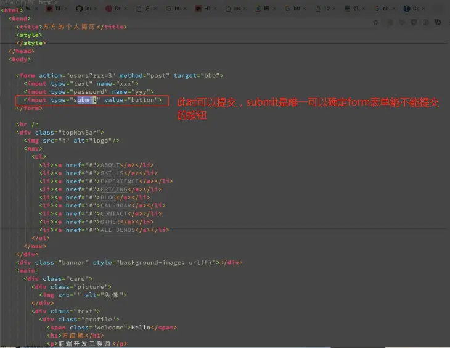
Task: Click the circled info extension icon
Action: (425, 22)
